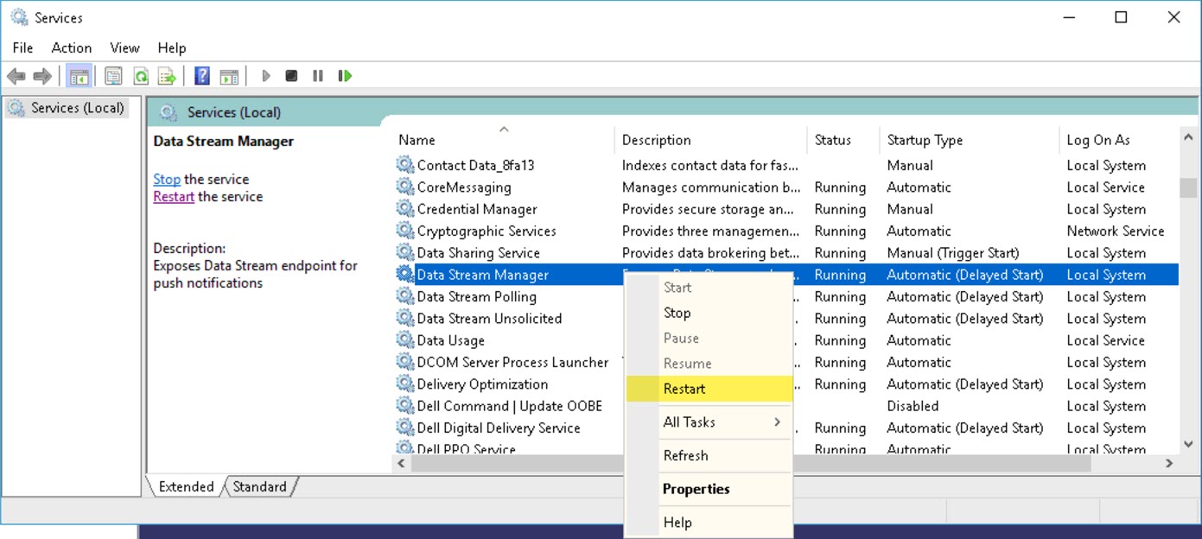Click the gear icon beside Contact Data_8fa13
1202x539 pixels.
coord(405,165)
